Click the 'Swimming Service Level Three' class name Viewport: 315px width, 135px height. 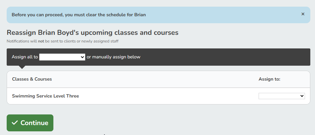click(45, 96)
